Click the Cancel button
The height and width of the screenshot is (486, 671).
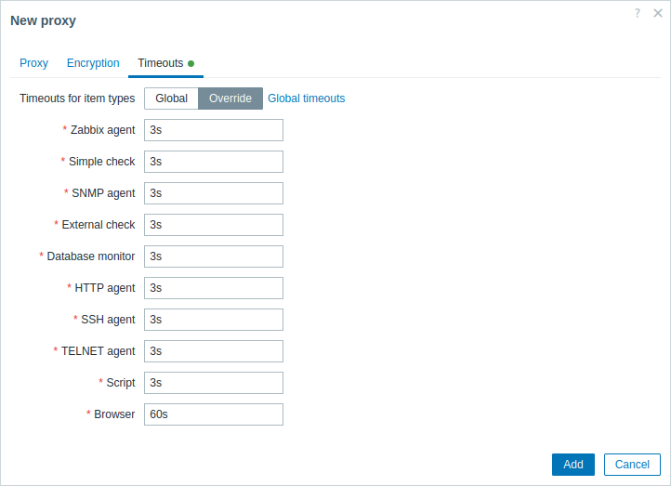click(632, 465)
